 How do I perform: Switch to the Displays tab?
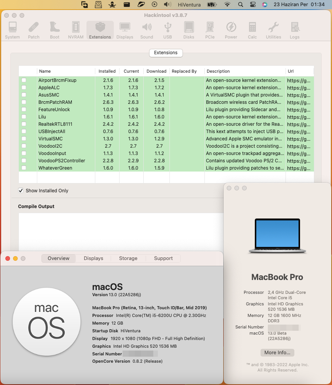pos(93,258)
